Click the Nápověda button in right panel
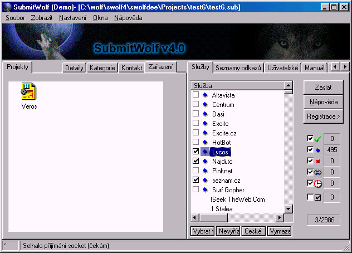This screenshot has height=253, width=352. point(323,102)
